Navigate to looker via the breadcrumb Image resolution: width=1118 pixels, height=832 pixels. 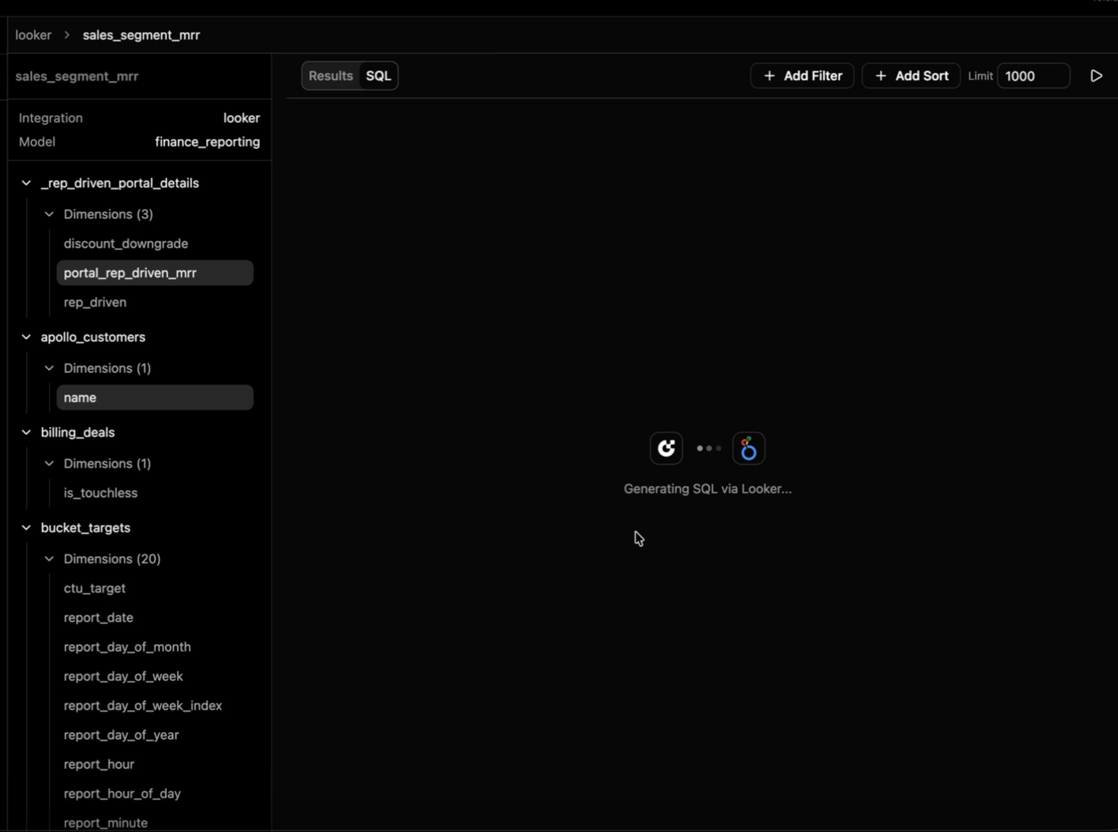[x=33, y=35]
